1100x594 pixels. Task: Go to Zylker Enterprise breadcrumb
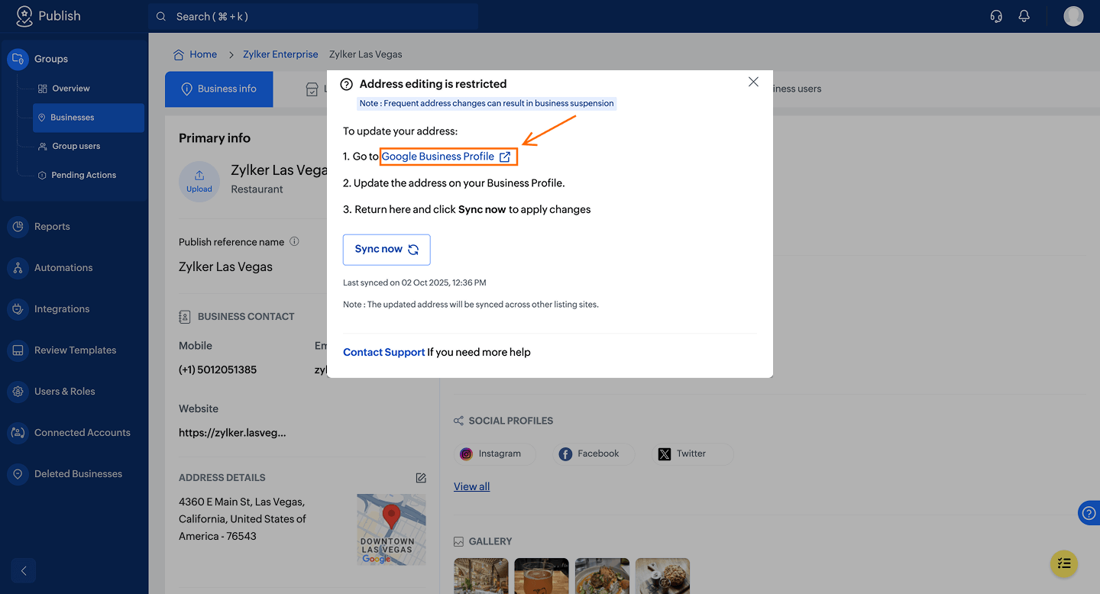tap(280, 54)
